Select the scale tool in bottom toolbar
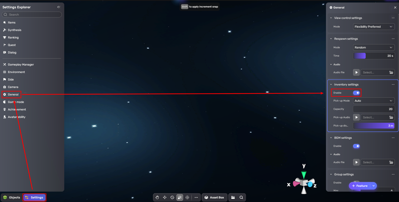 (x=180, y=197)
